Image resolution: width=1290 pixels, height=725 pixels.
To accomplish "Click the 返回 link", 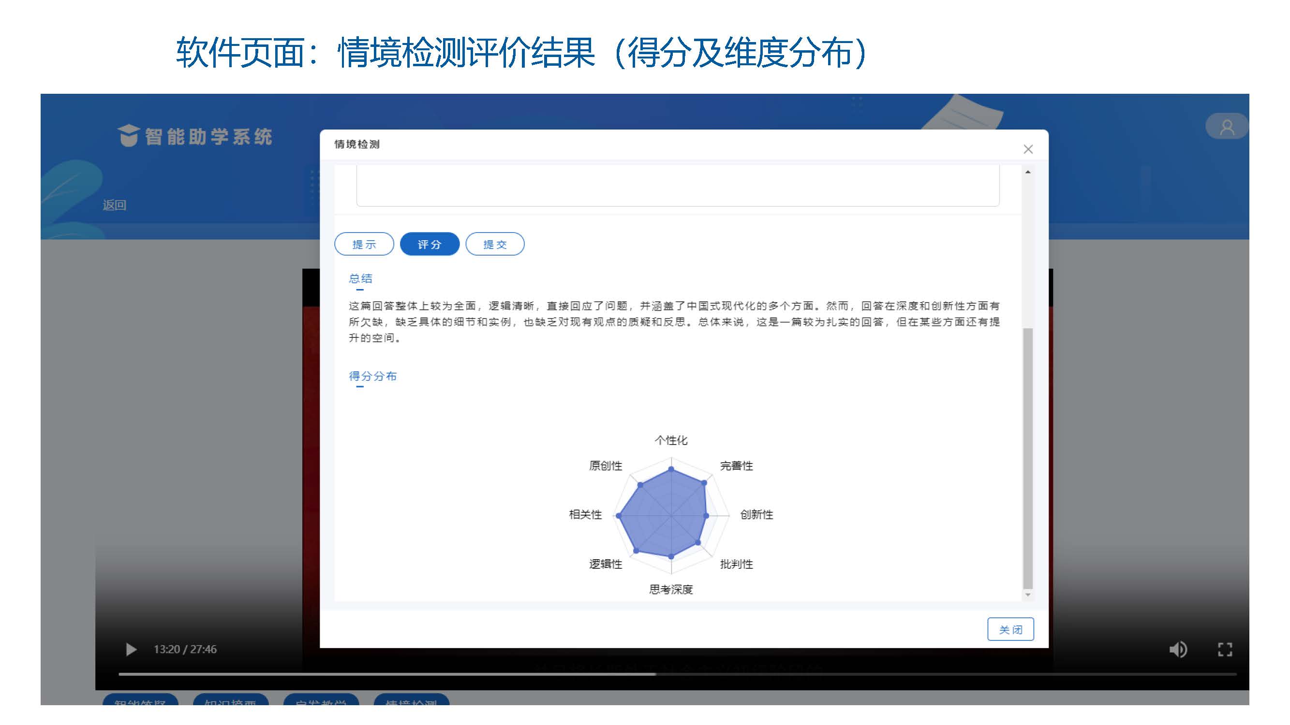I will click(114, 204).
